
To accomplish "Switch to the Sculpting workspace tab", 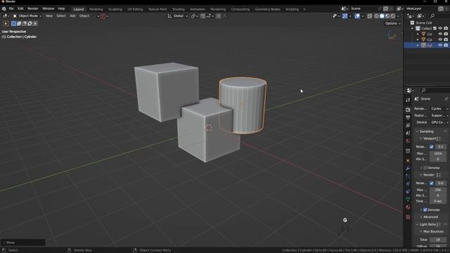I will tap(115, 9).
